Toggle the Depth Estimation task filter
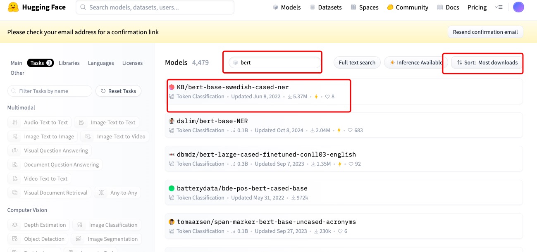The image size is (537, 252). tap(39, 225)
